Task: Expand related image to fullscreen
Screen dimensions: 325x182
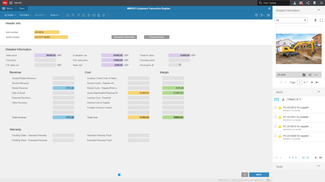Action: point(321,20)
